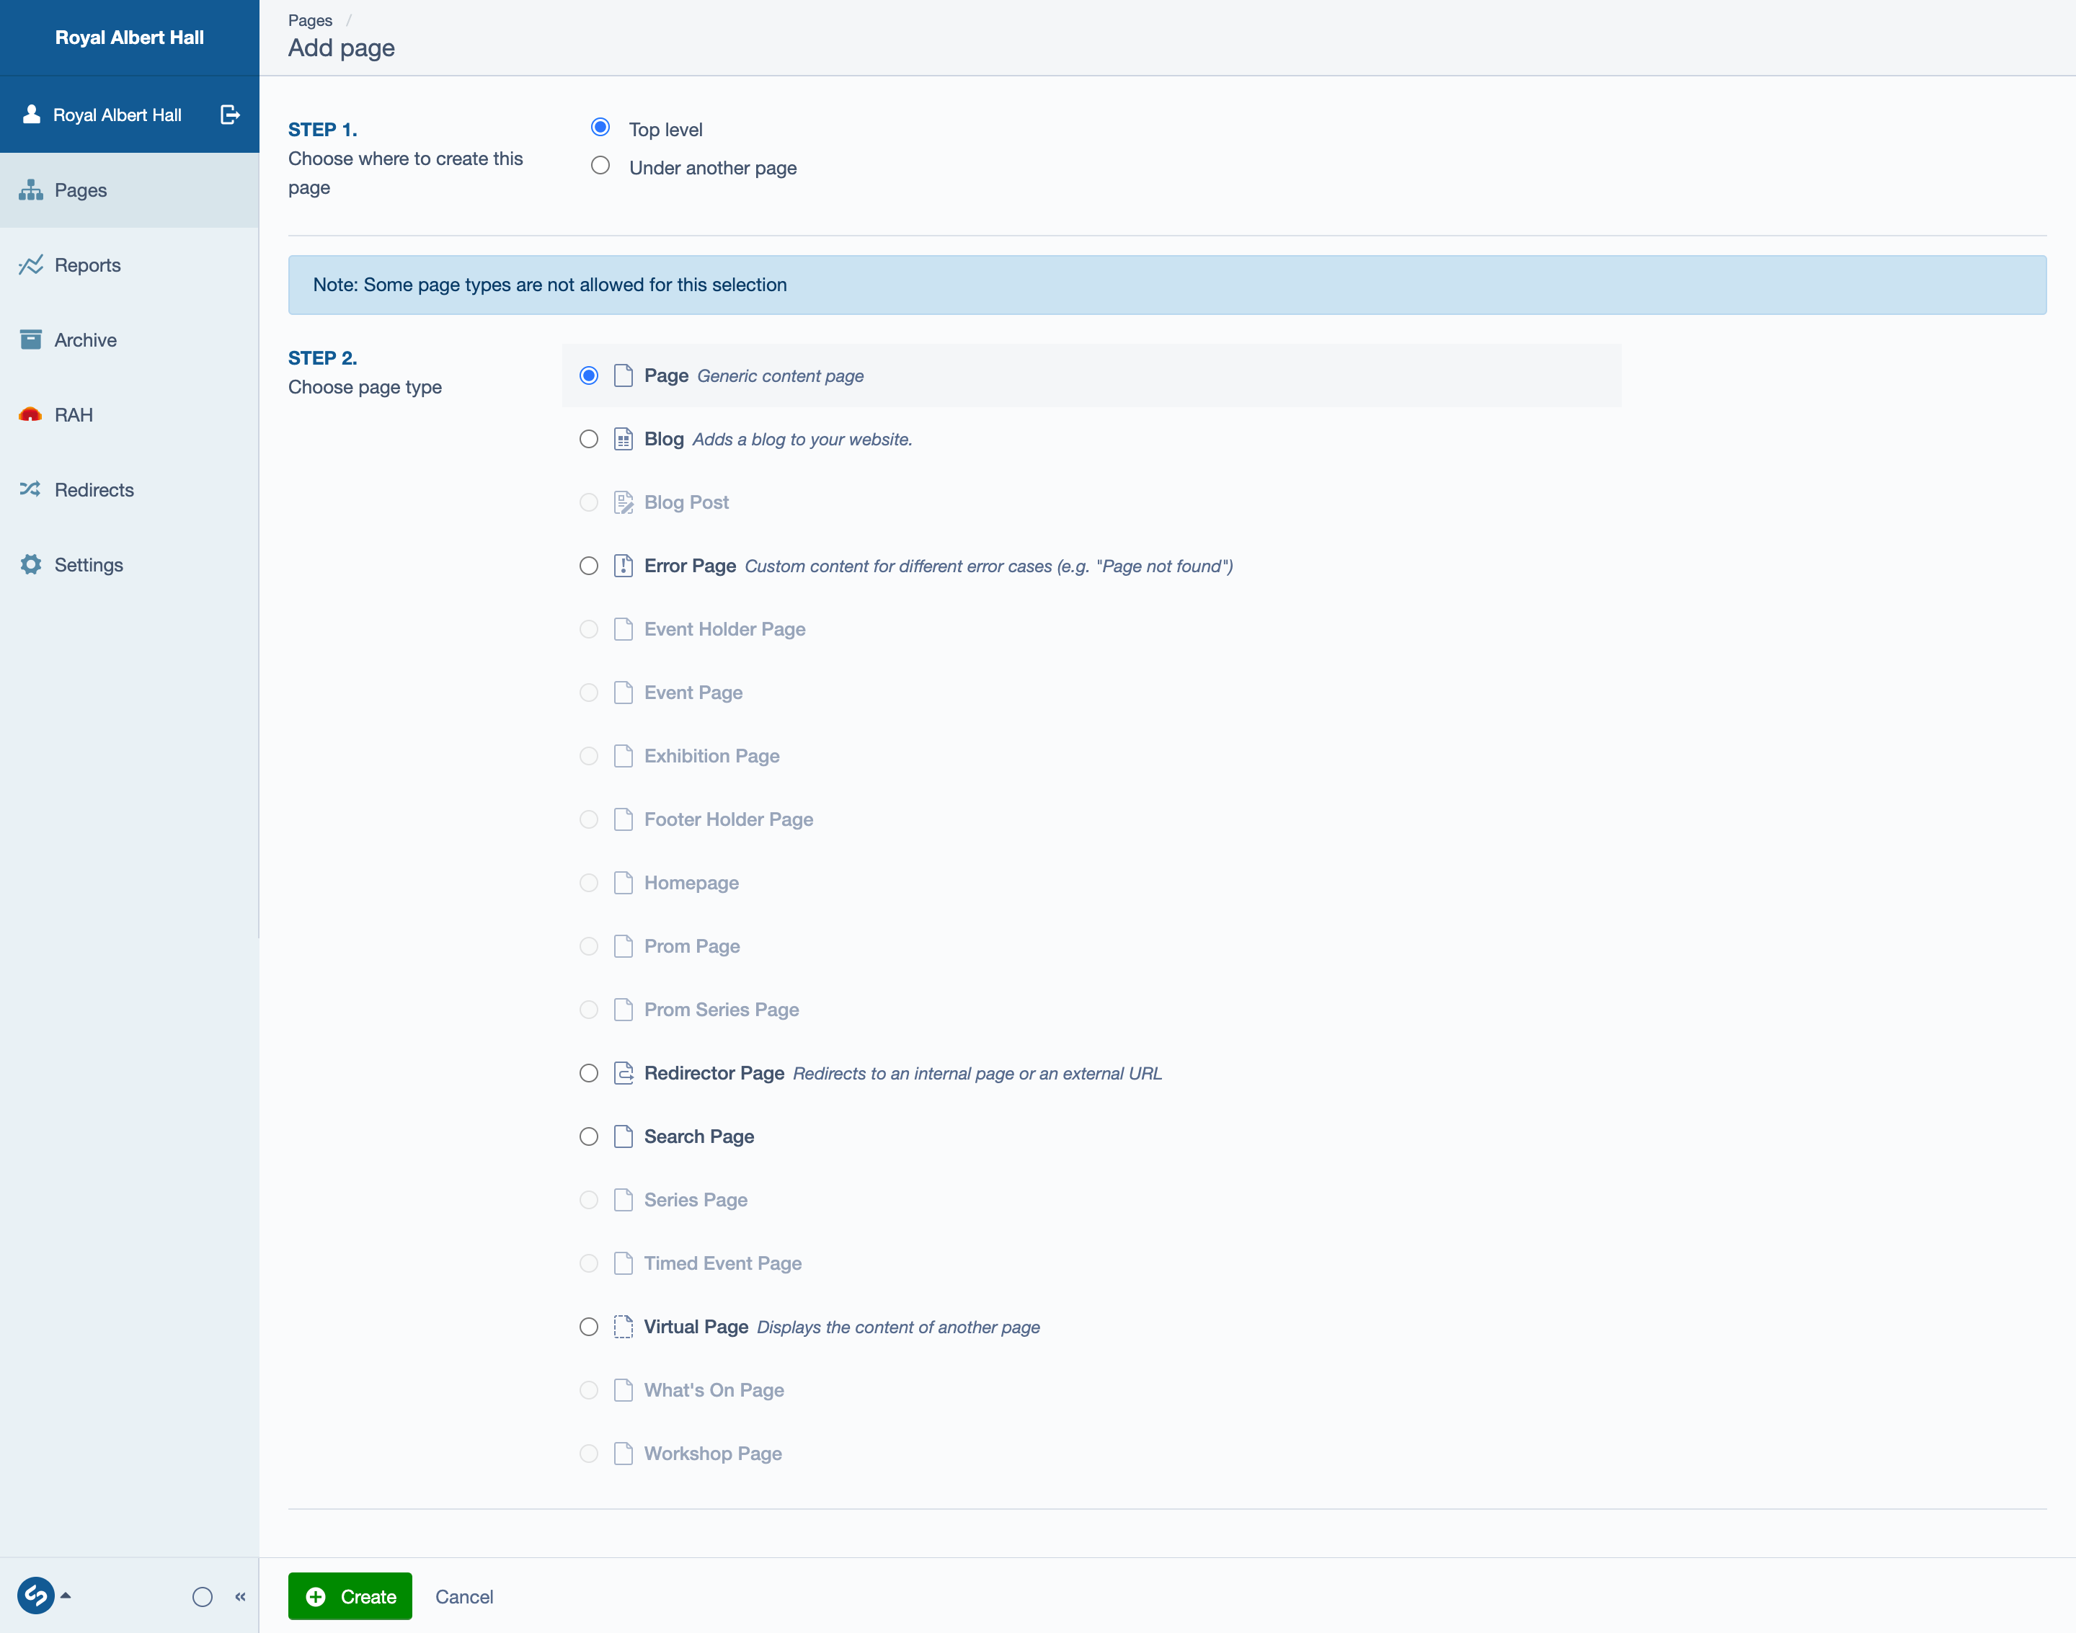Click the Settings gear icon
The width and height of the screenshot is (2076, 1633).
30,564
